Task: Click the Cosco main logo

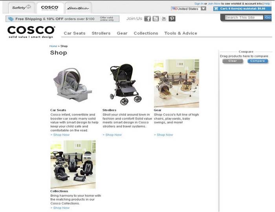Action: [31, 32]
